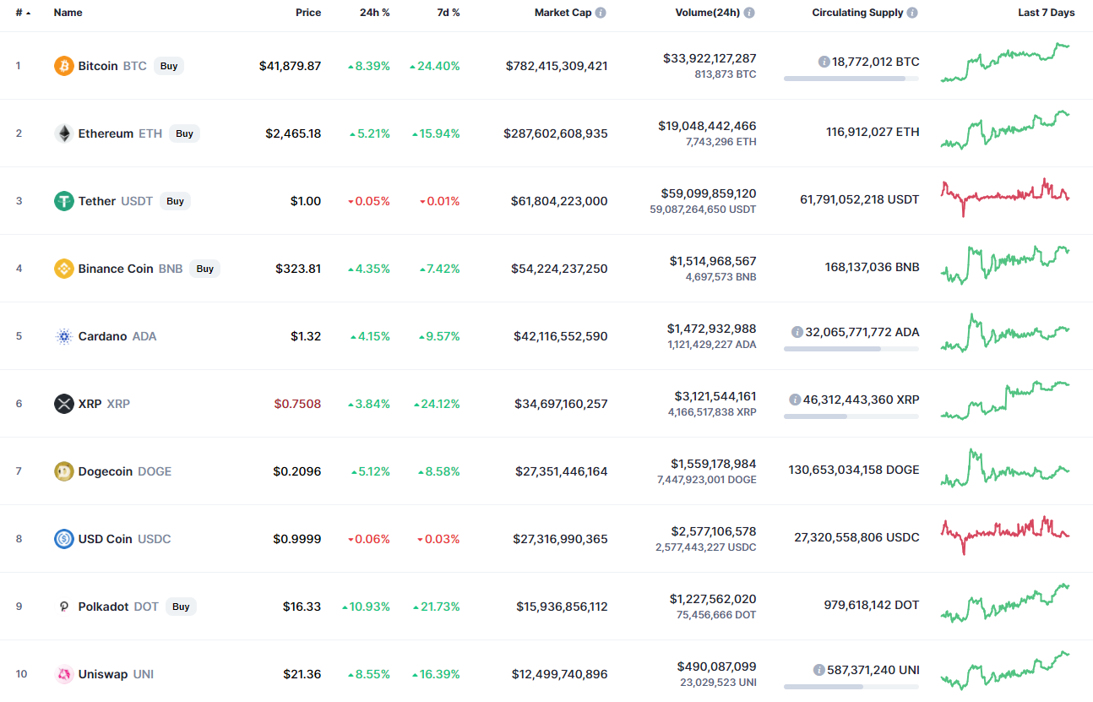
Task: Click the Ethereum coin logo icon
Action: pos(64,133)
